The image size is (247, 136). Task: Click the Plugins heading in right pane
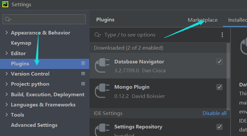pyautogui.click(x=105, y=20)
